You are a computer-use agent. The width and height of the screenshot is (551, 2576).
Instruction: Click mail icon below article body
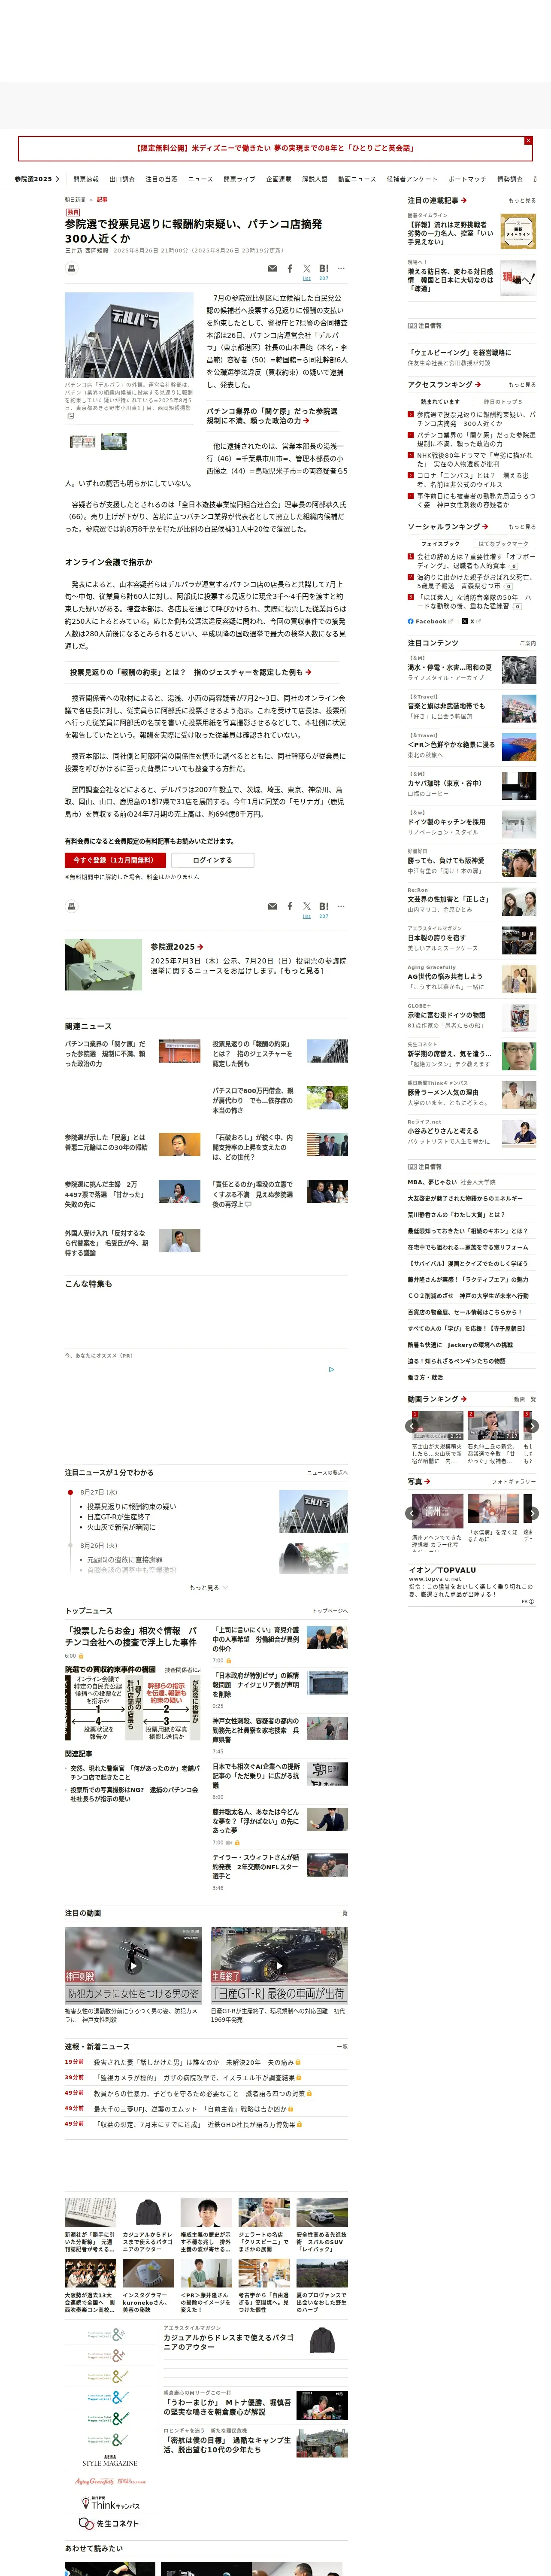pyautogui.click(x=272, y=906)
